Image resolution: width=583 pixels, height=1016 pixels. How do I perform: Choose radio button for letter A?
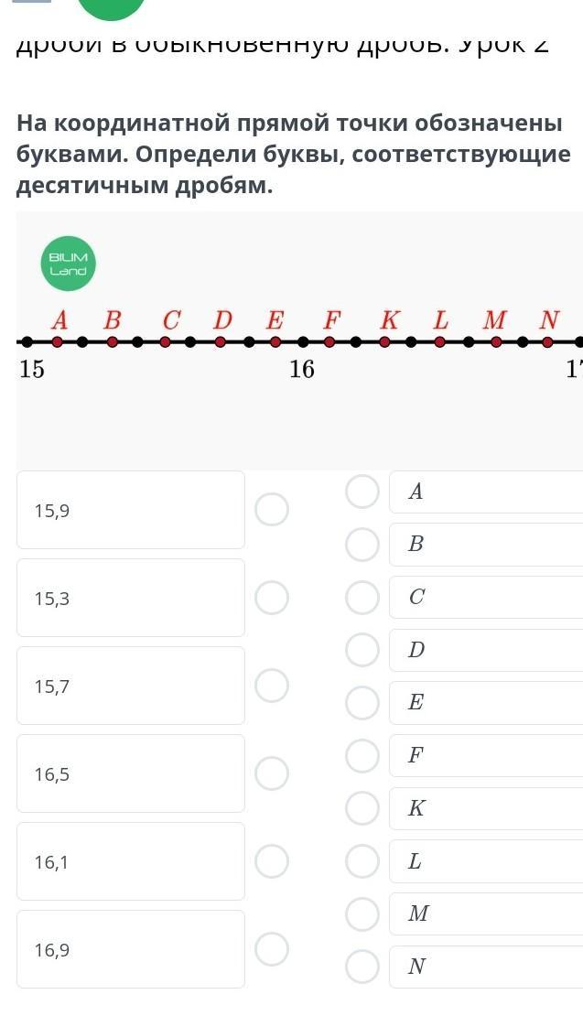[362, 492]
